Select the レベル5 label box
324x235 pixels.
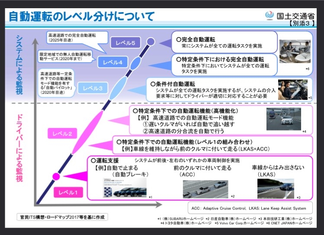(125, 43)
